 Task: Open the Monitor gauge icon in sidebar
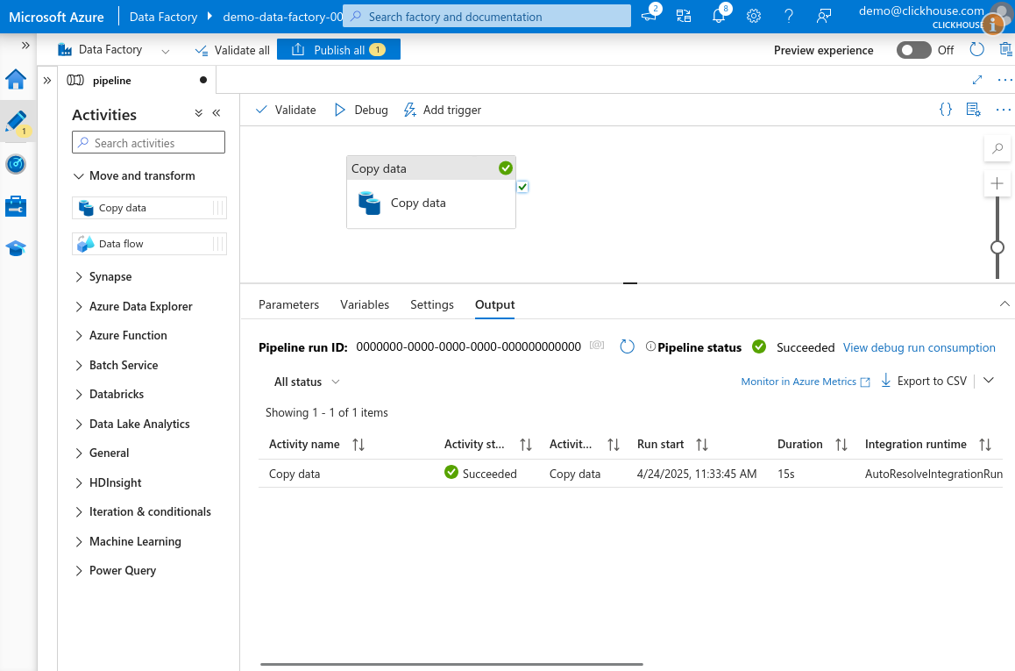(16, 164)
